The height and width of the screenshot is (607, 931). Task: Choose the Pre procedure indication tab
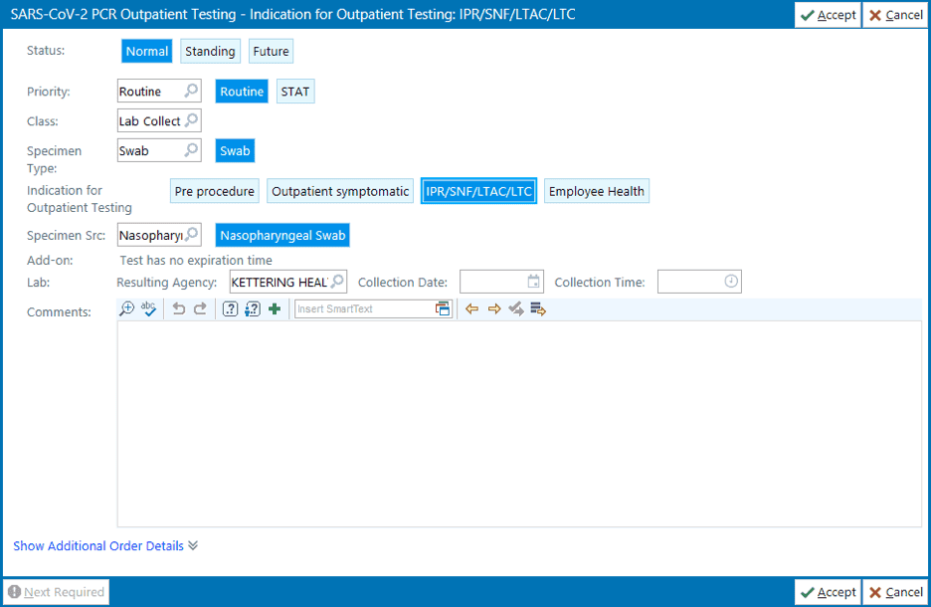(x=214, y=190)
